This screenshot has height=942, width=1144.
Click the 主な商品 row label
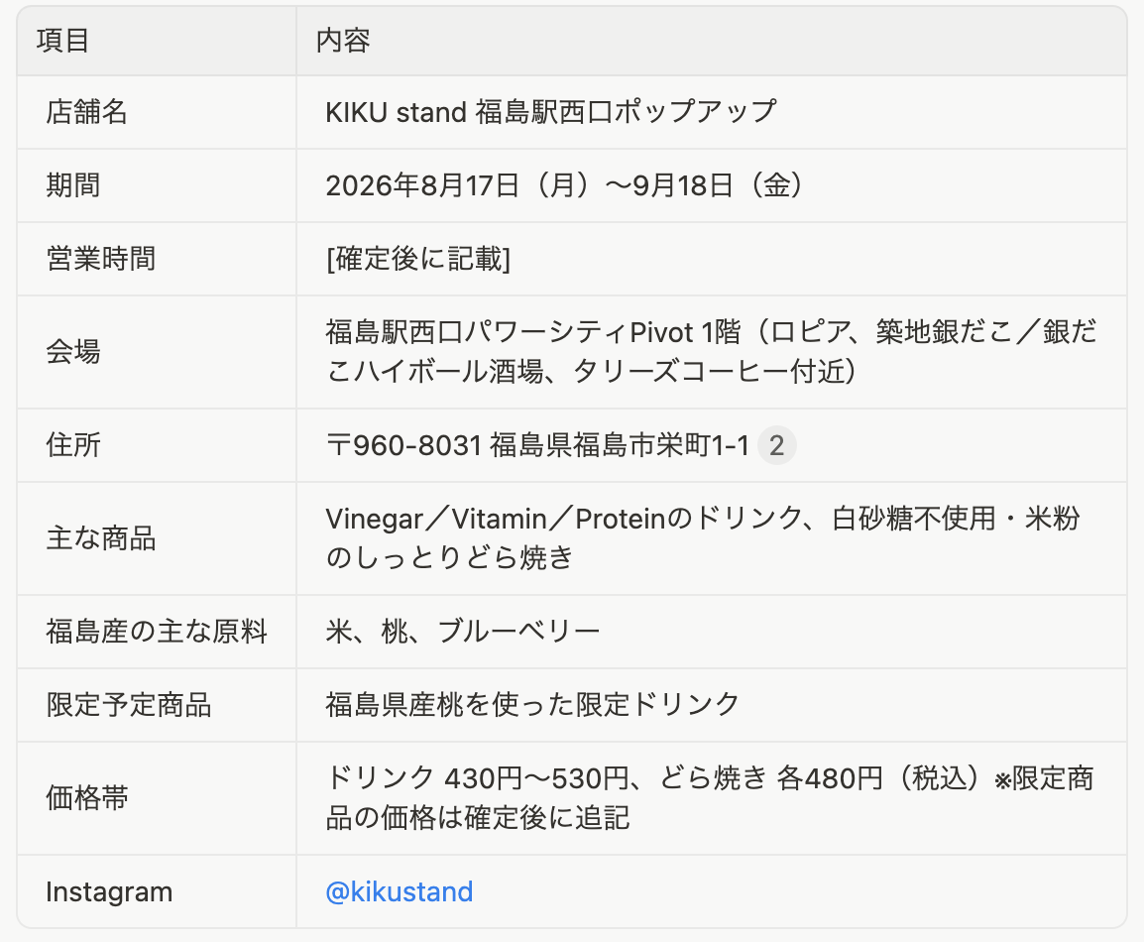[101, 538]
